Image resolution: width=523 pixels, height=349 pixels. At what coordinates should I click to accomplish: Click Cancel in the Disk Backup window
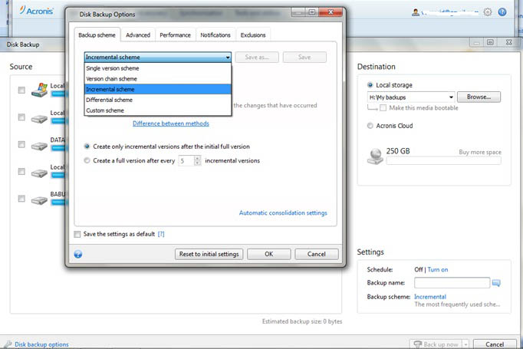point(495,344)
